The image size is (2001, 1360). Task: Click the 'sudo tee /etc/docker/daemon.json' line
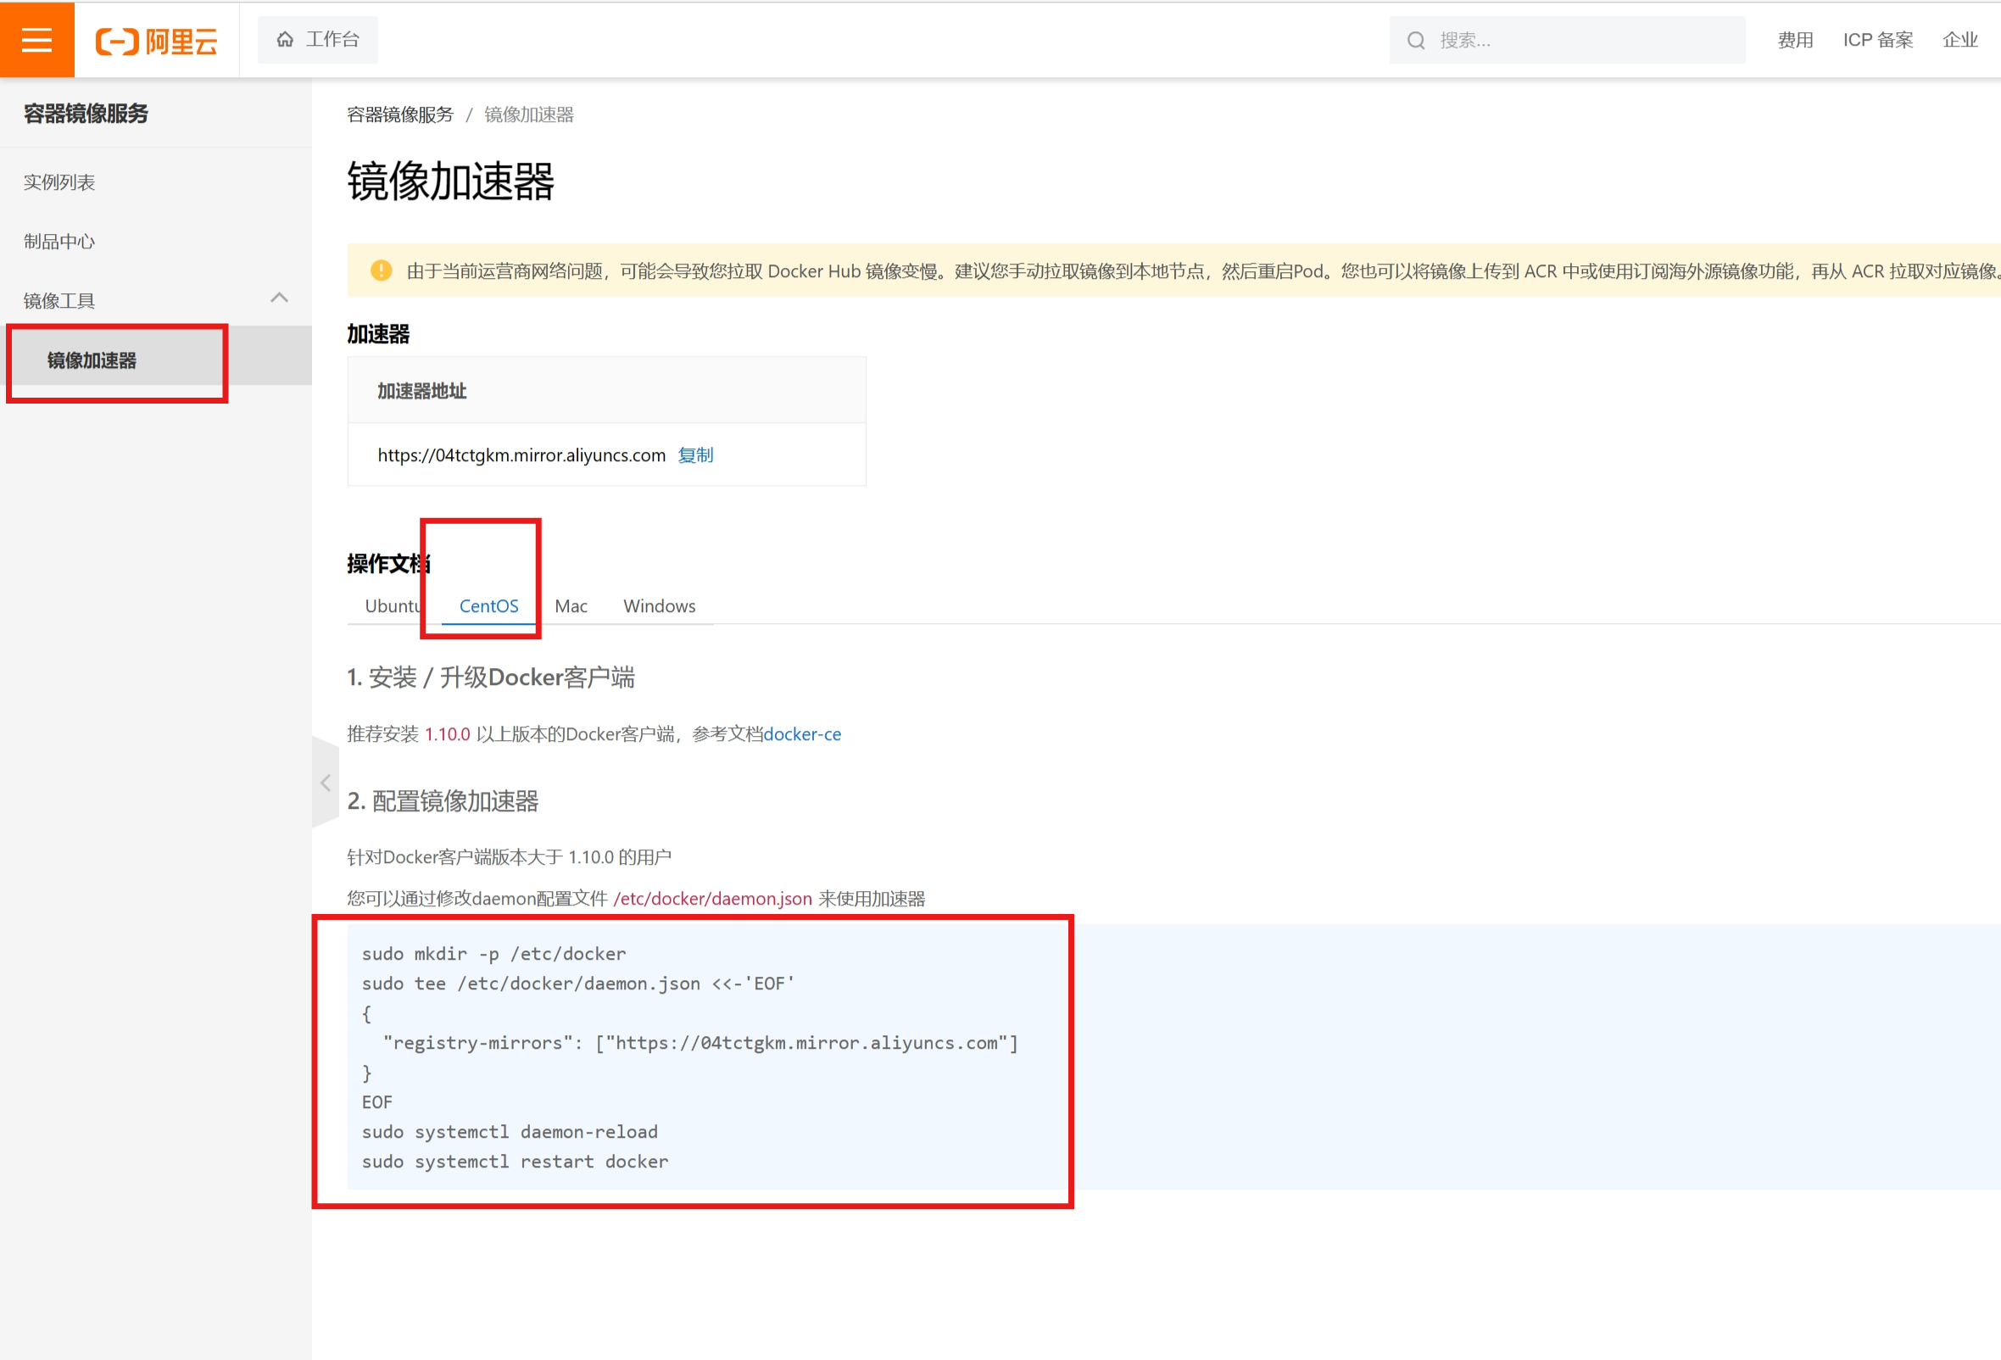click(x=577, y=983)
